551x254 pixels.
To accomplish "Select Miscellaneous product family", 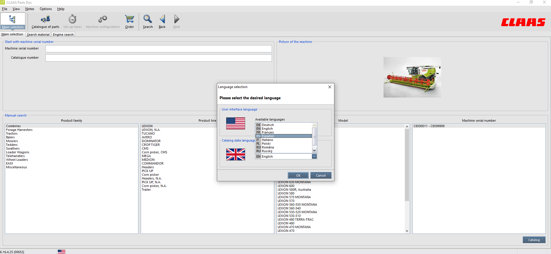I will pos(72,167).
